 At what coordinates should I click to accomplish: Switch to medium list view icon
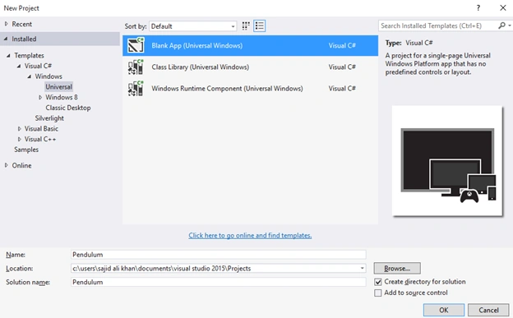(x=260, y=25)
